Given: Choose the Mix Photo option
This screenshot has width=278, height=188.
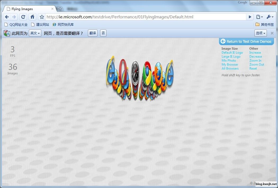Looking at the screenshot, I should coord(229,61).
